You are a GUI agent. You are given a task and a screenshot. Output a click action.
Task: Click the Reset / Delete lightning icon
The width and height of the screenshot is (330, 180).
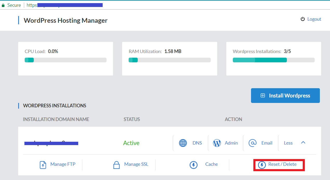pyautogui.click(x=262, y=165)
